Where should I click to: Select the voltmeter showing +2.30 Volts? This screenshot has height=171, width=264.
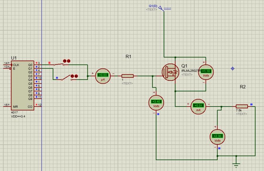click(217, 137)
